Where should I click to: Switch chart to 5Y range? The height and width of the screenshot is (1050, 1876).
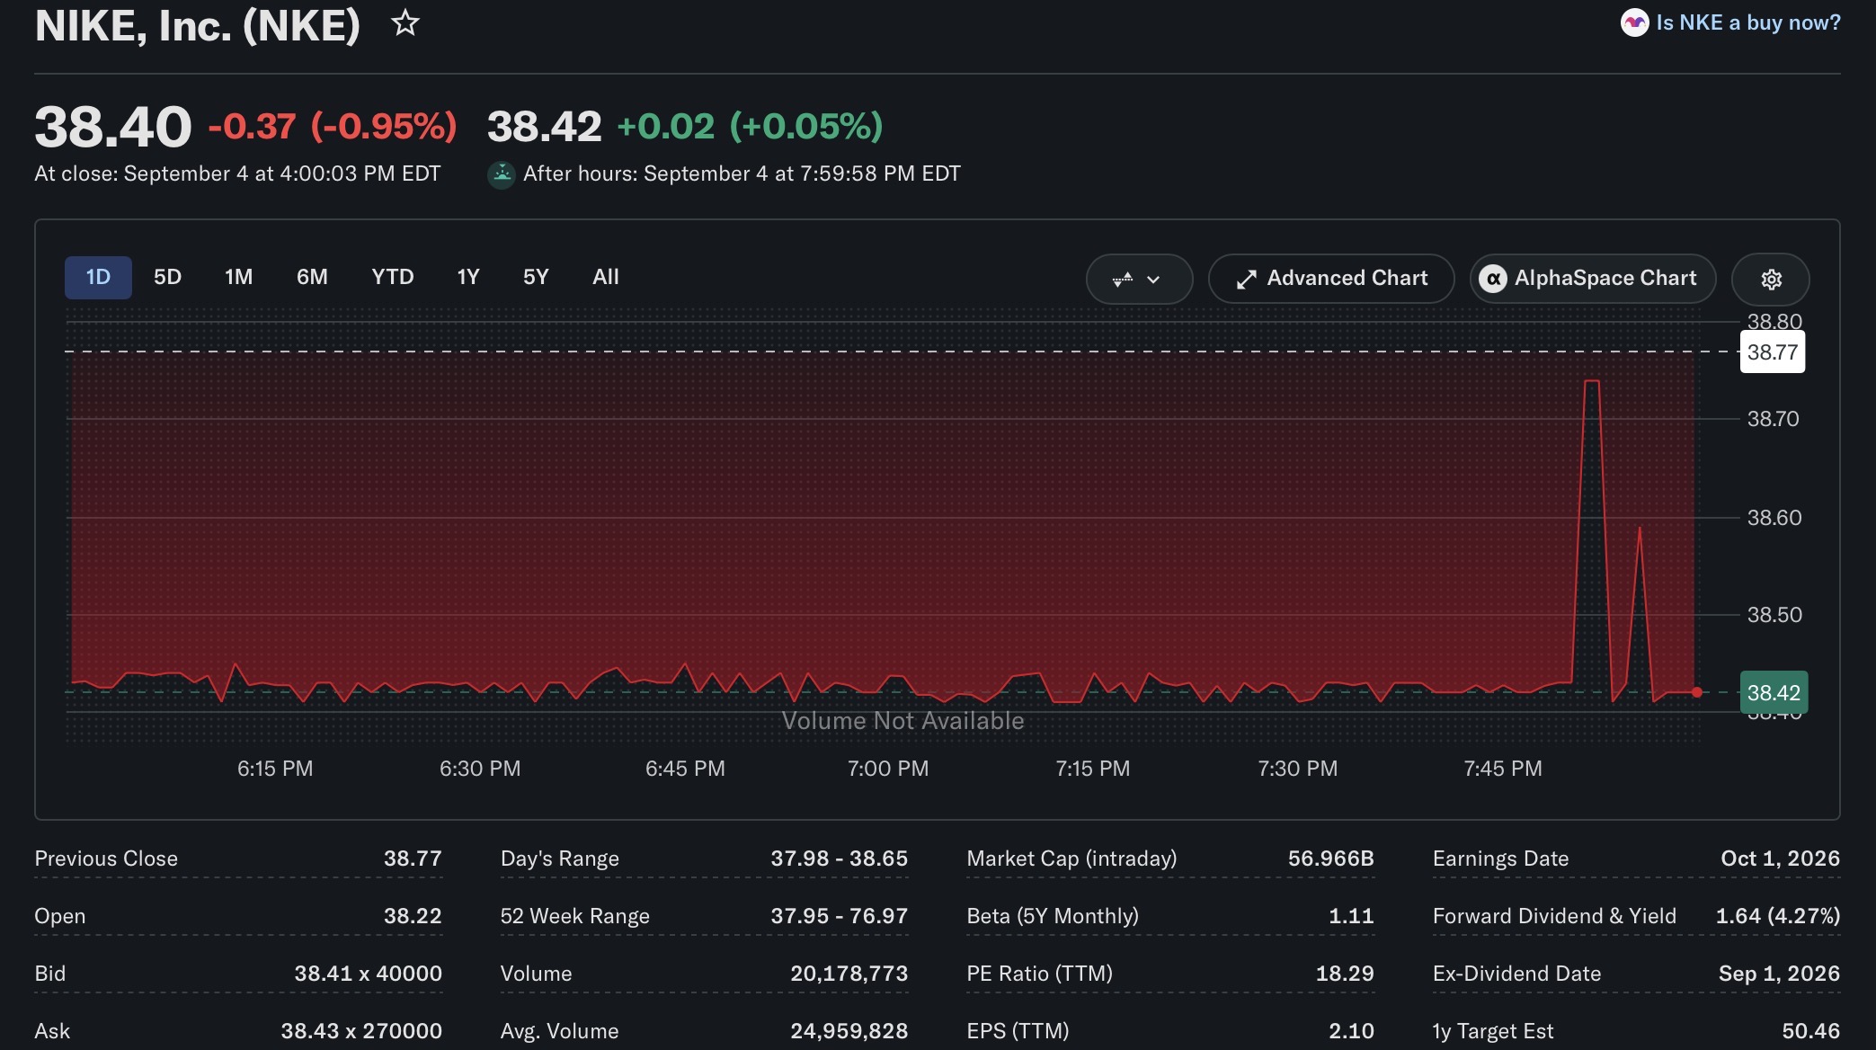click(536, 277)
